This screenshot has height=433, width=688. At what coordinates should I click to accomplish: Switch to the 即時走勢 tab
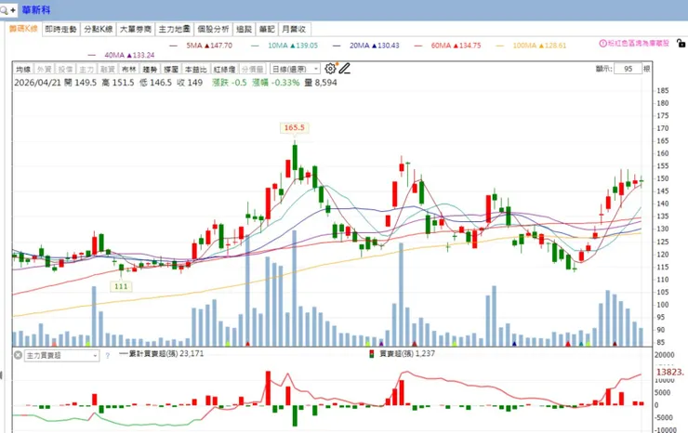pyautogui.click(x=61, y=30)
